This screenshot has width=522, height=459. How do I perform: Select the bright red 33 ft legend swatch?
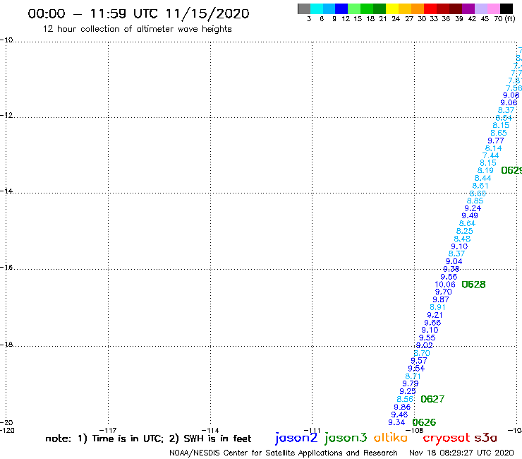430,8
